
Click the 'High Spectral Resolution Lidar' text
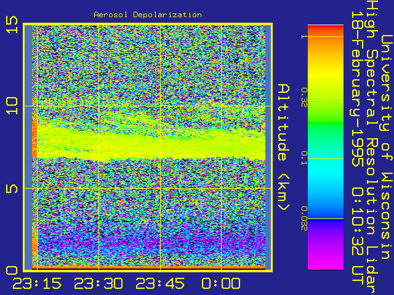click(372, 147)
